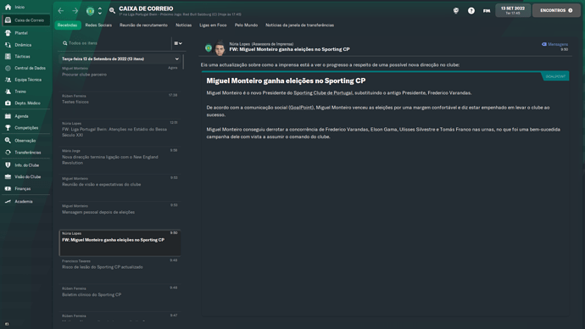This screenshot has height=329, width=585.
Task: Open the GoalPoint media link
Action: coord(301,108)
